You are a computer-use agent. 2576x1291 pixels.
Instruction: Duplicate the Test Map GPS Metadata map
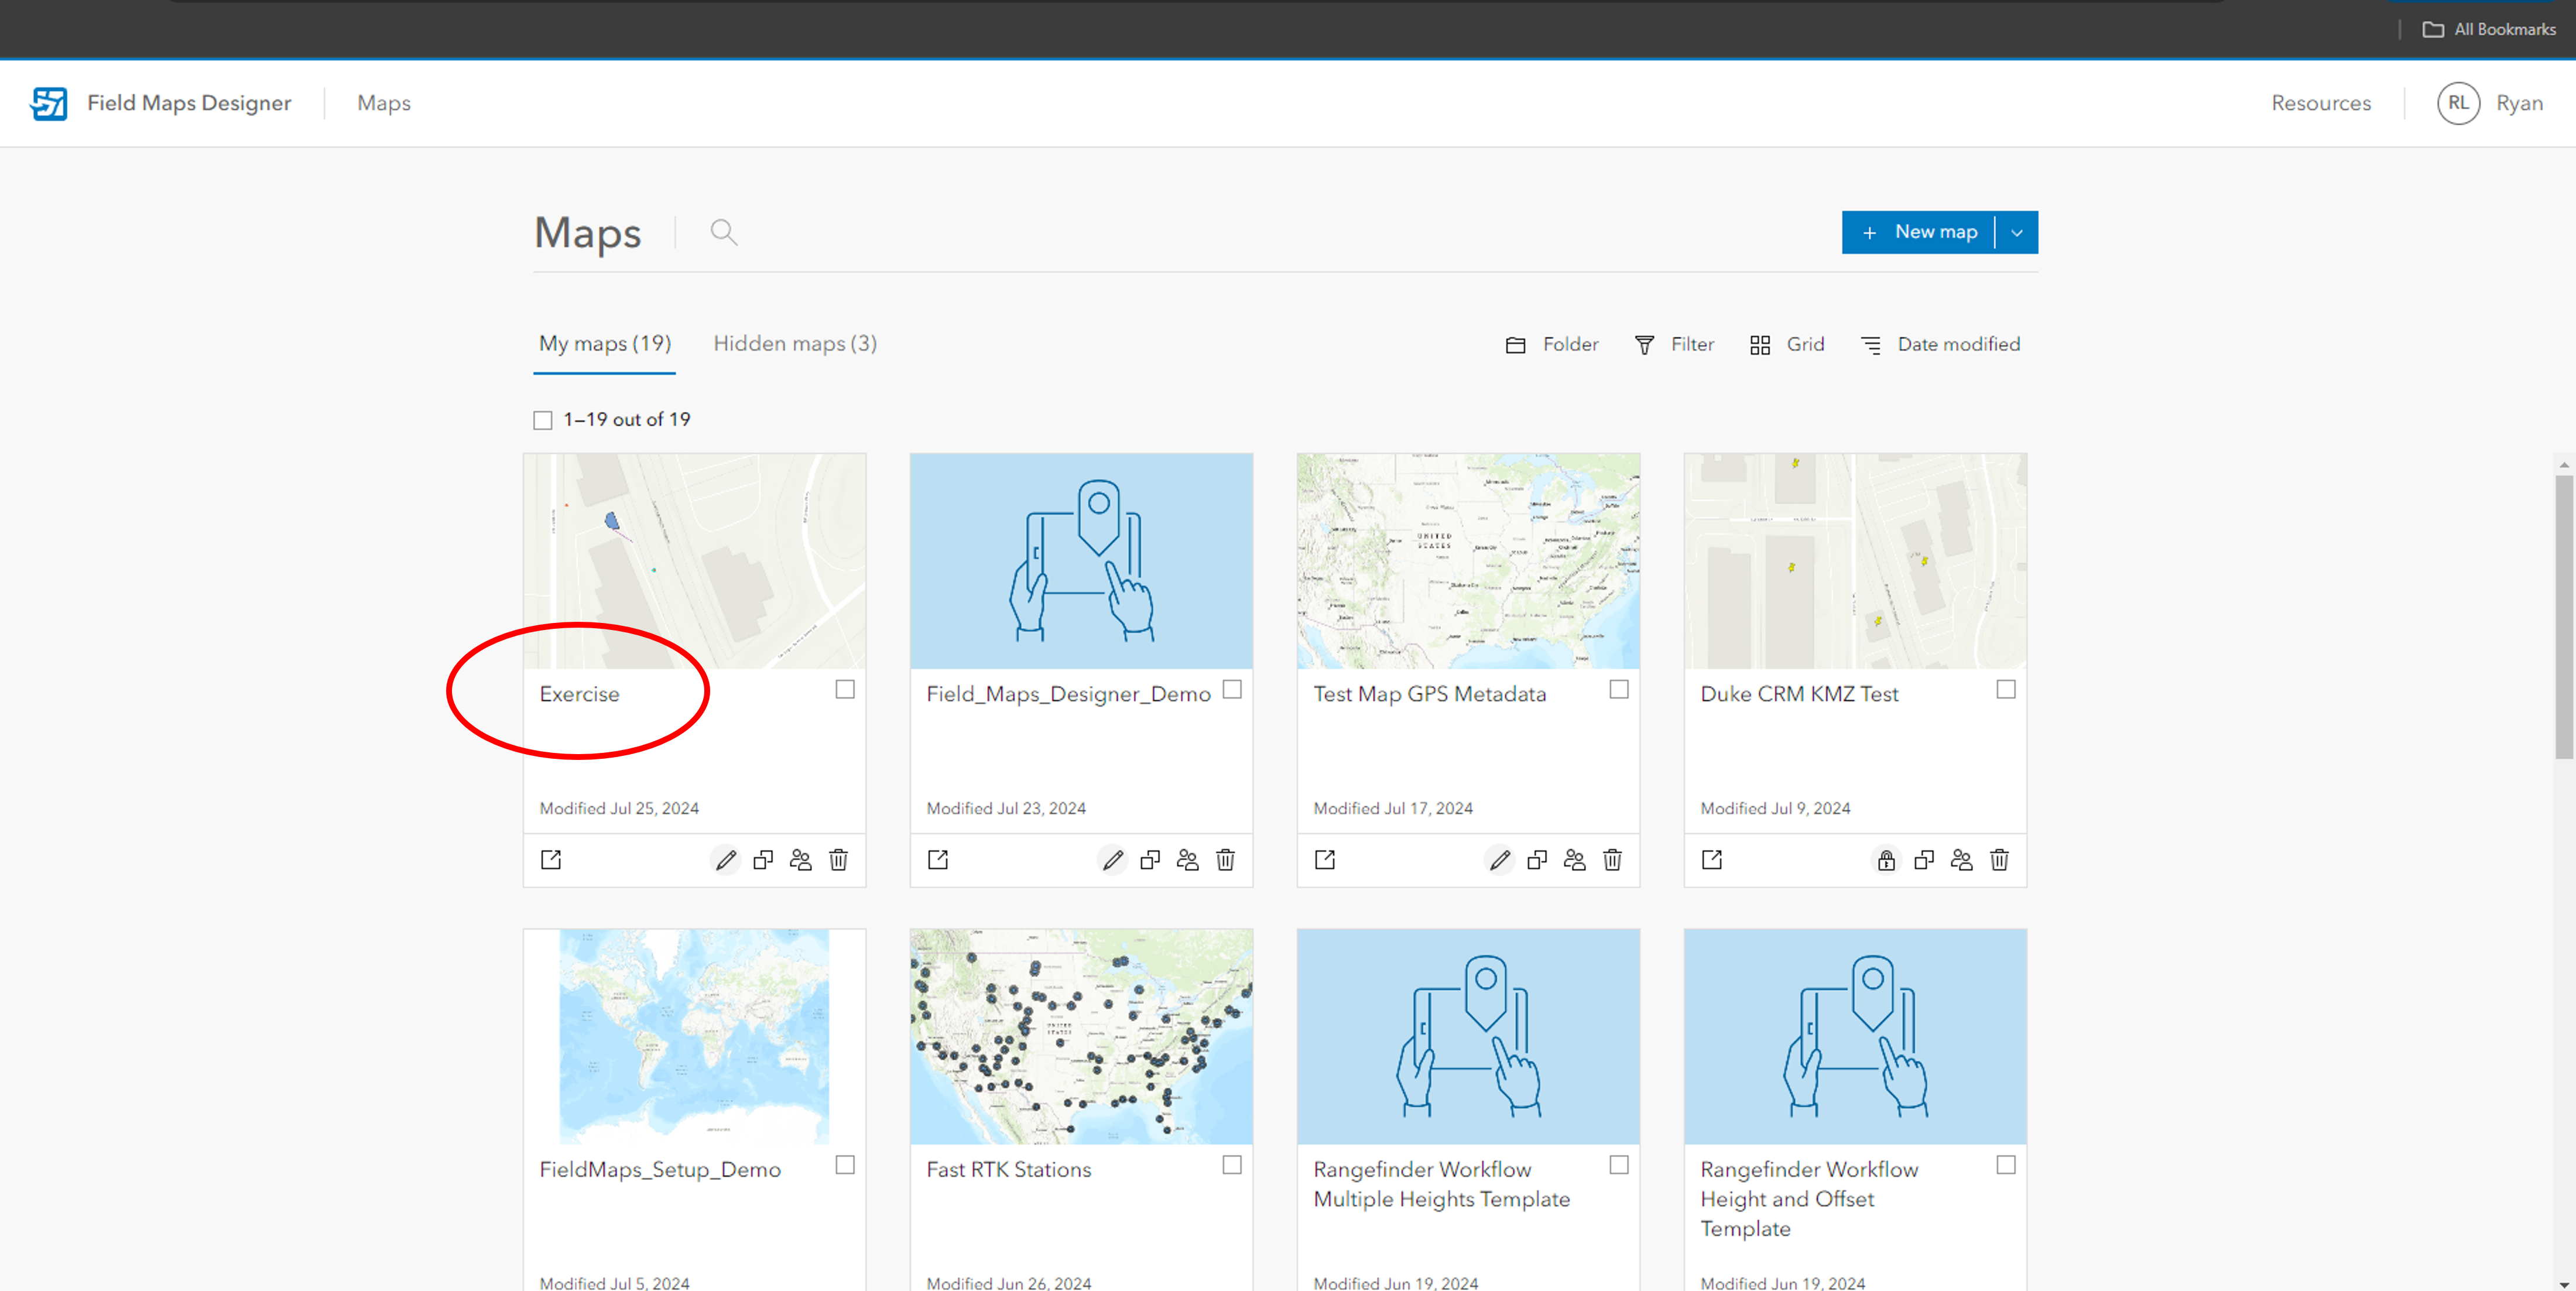1537,860
